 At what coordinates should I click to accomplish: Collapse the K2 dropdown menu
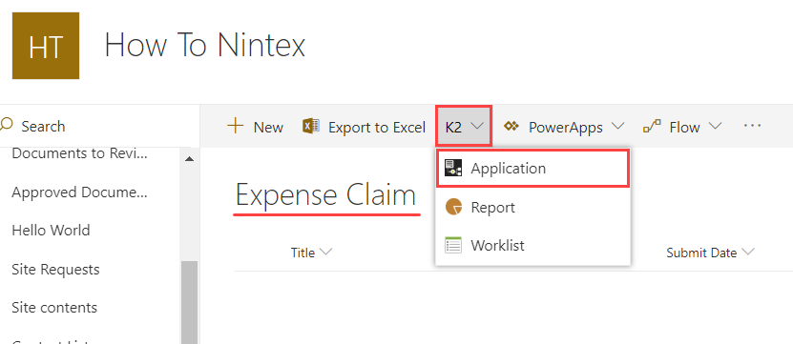[x=465, y=127]
